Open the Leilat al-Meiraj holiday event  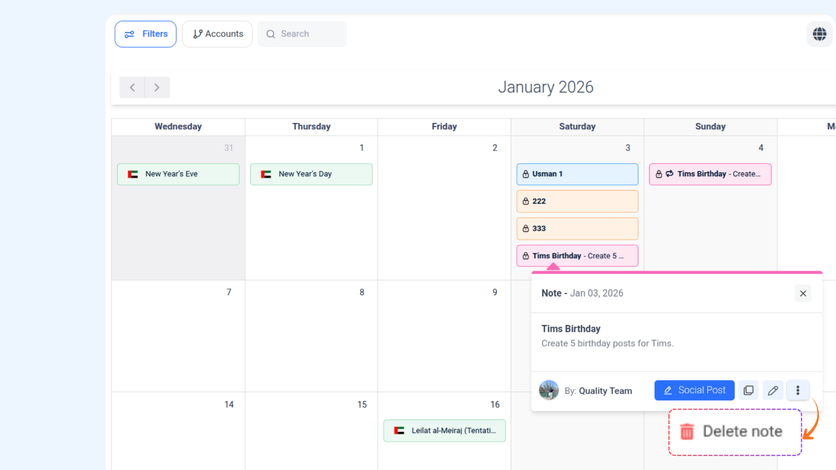point(444,430)
